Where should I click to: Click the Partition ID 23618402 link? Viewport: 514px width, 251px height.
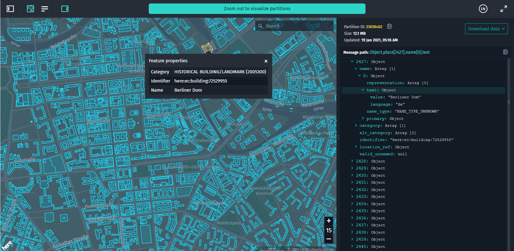(x=374, y=27)
